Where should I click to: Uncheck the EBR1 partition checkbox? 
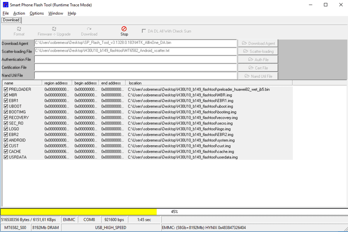(x=6, y=101)
